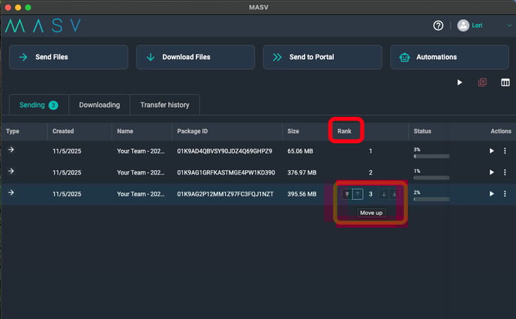
Task: Resume all transfers with toolbar play icon
Action: coord(460,82)
